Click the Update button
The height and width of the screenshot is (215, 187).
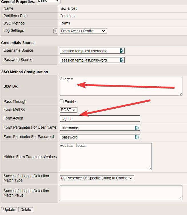9,210
